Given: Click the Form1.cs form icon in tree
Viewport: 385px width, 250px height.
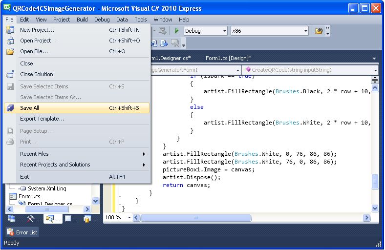Looking at the screenshot, I should click(13, 196).
